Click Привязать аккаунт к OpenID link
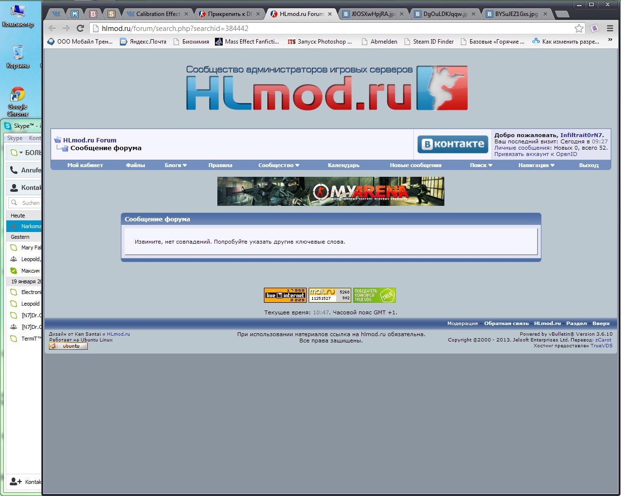The image size is (621, 496). pyautogui.click(x=536, y=154)
